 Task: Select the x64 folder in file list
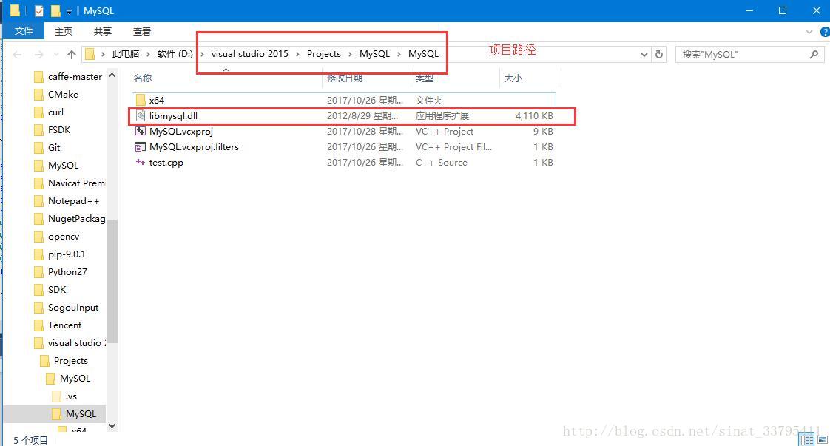(x=343, y=100)
